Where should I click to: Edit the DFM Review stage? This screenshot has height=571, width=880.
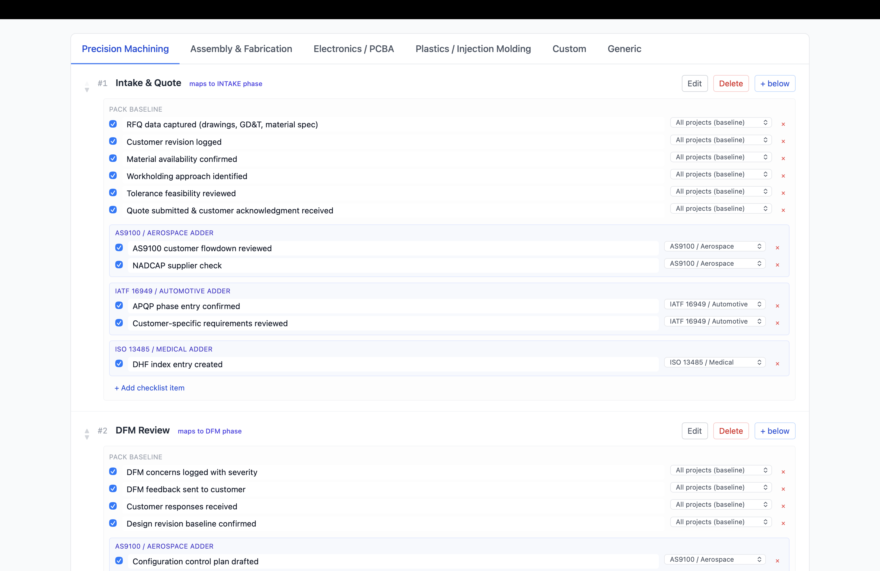click(x=695, y=431)
